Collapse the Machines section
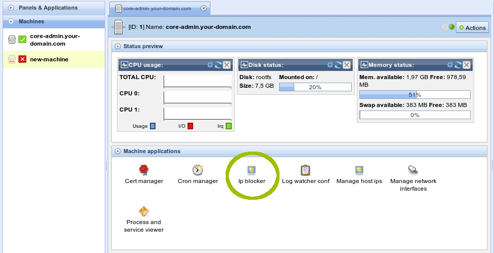The image size is (494, 253). [x=11, y=21]
